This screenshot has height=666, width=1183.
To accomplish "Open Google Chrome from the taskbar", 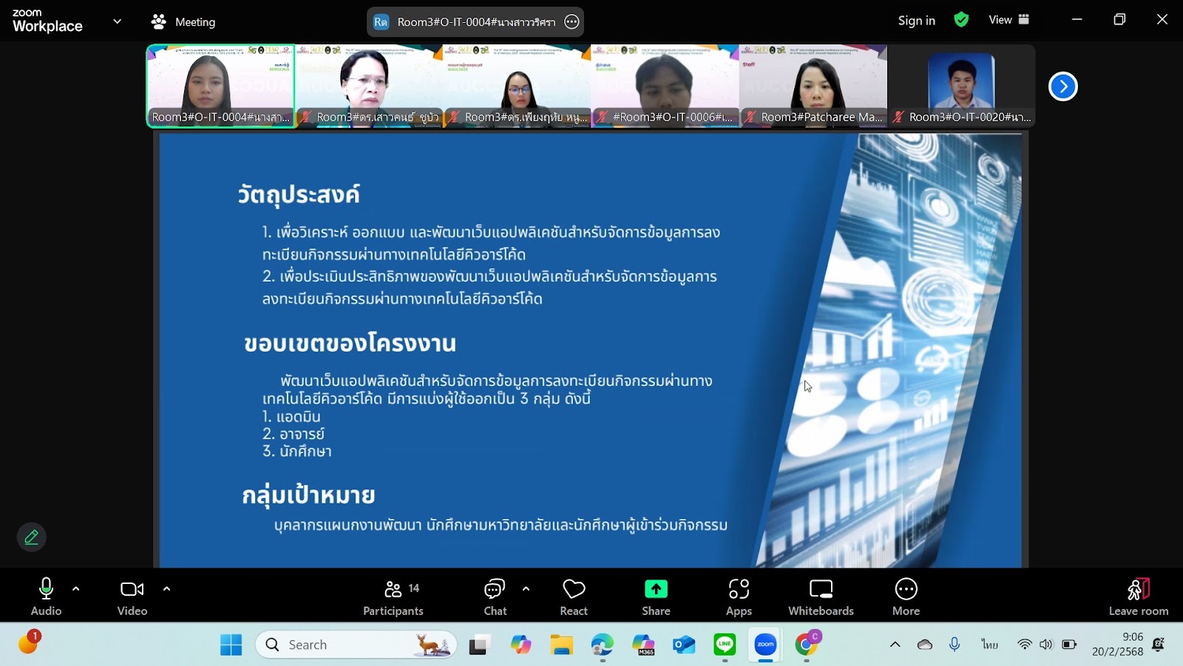I will tap(807, 645).
